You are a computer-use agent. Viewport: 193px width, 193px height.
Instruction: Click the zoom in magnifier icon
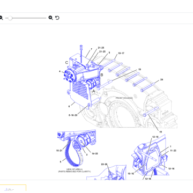click(x=50, y=18)
